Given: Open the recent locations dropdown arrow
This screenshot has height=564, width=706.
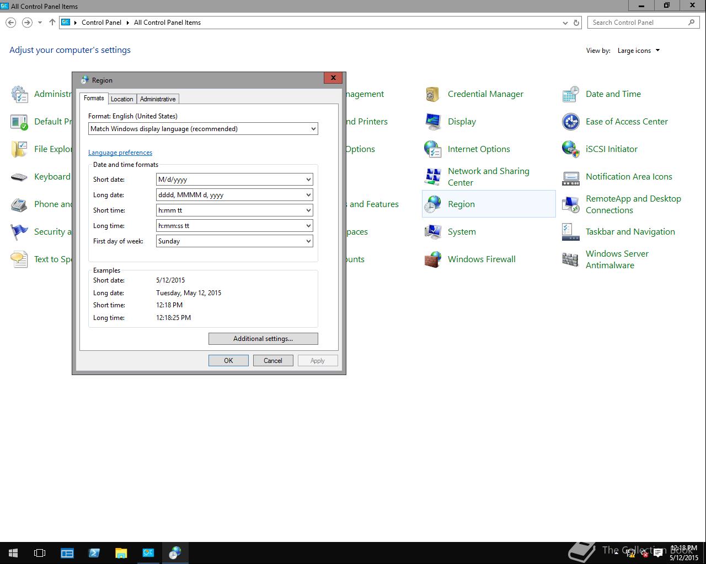Looking at the screenshot, I should tap(40, 23).
